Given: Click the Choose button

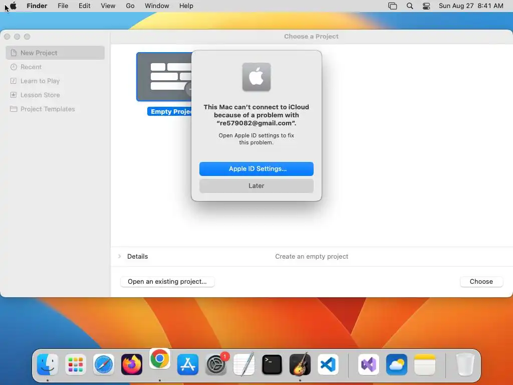Looking at the screenshot, I should 481,282.
